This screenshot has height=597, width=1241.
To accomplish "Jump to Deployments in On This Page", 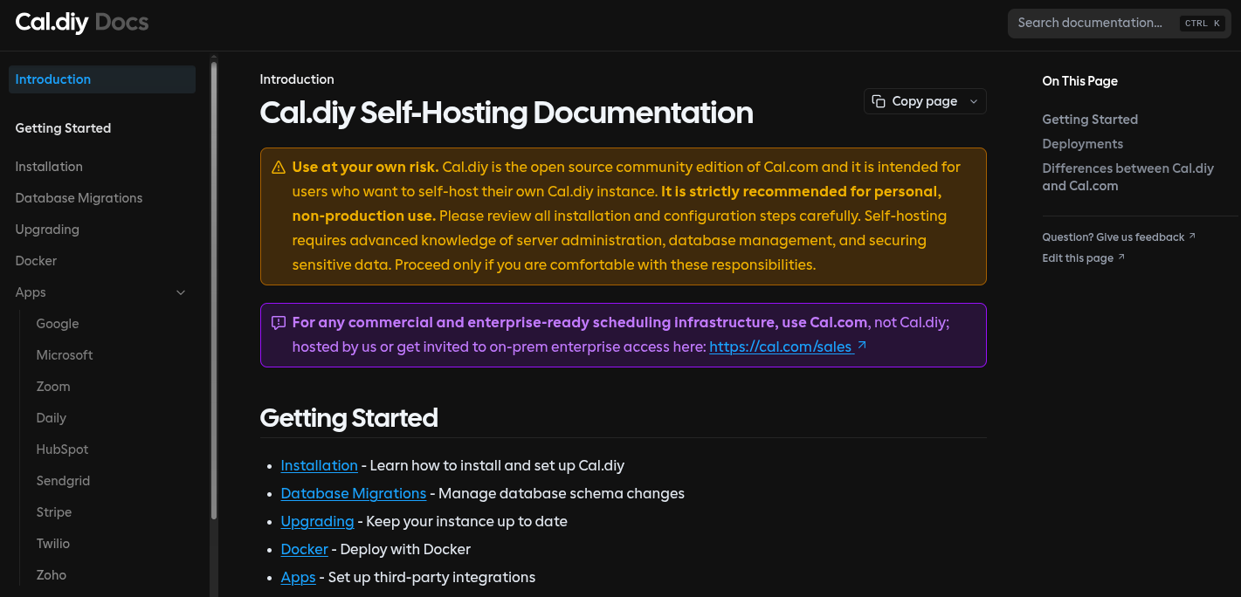I will (x=1082, y=144).
